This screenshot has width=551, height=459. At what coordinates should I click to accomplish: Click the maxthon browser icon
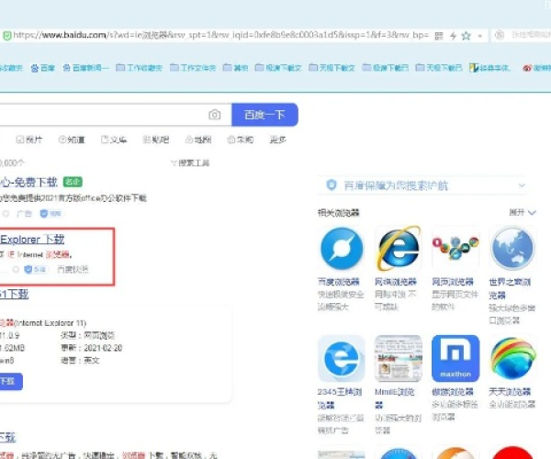click(455, 359)
